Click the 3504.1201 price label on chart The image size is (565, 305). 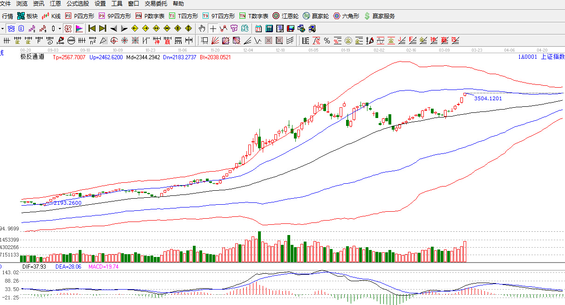[488, 98]
